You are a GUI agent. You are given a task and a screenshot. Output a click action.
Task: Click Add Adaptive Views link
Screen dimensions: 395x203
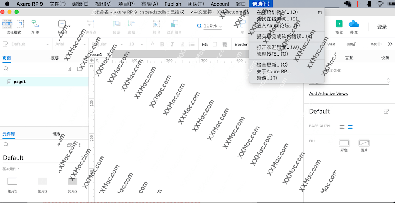[328, 93]
